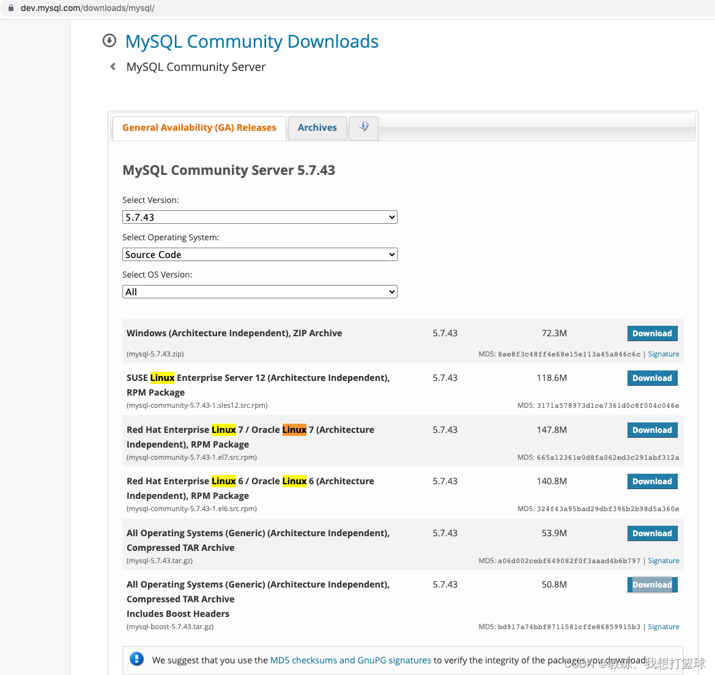Click the Select Operating System label
The image size is (715, 675).
[171, 237]
